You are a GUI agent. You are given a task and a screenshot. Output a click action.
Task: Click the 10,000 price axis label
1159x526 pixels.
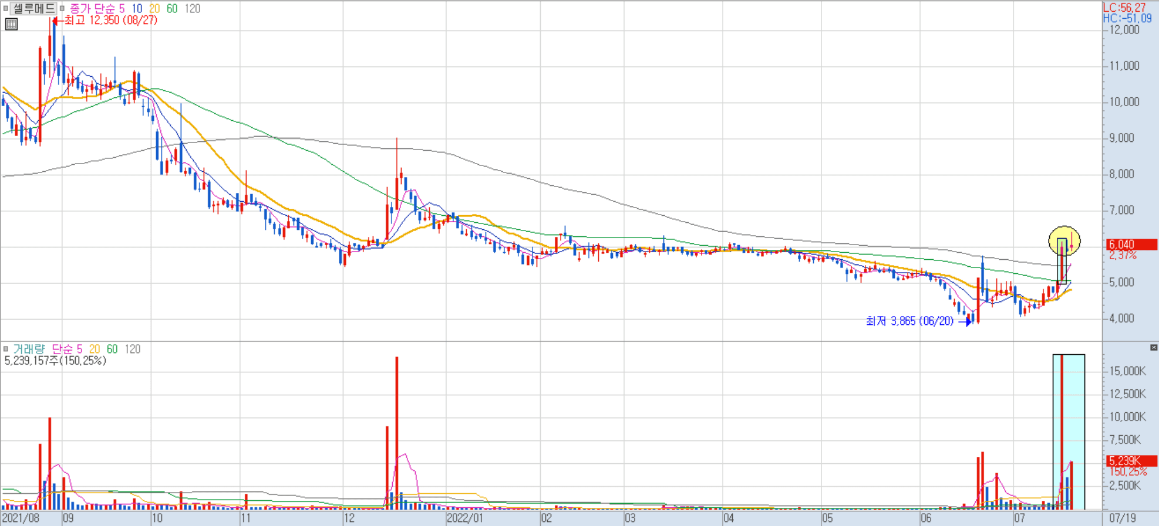click(1124, 101)
